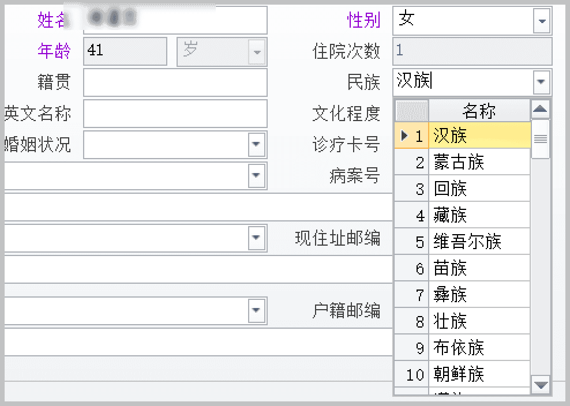Click the 英文名称 input field
The width and height of the screenshot is (570, 406).
pyautogui.click(x=175, y=114)
